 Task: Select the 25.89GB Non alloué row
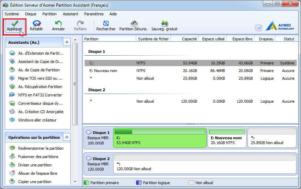(x=191, y=78)
